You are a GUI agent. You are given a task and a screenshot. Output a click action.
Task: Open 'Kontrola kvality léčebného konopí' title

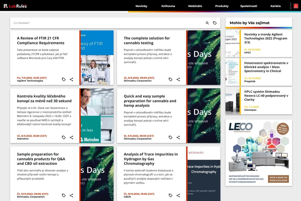[44, 99]
